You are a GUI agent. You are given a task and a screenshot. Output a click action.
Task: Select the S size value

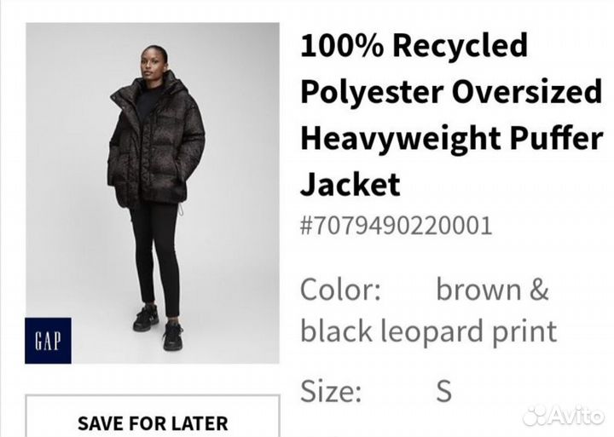tap(444, 391)
